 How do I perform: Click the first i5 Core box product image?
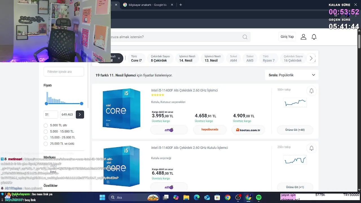(122, 109)
